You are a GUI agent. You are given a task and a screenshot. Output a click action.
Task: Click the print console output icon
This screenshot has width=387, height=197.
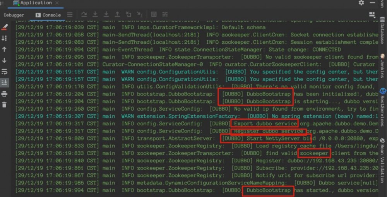4,94
